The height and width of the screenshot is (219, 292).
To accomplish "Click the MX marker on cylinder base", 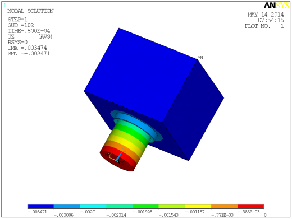I will (108, 155).
